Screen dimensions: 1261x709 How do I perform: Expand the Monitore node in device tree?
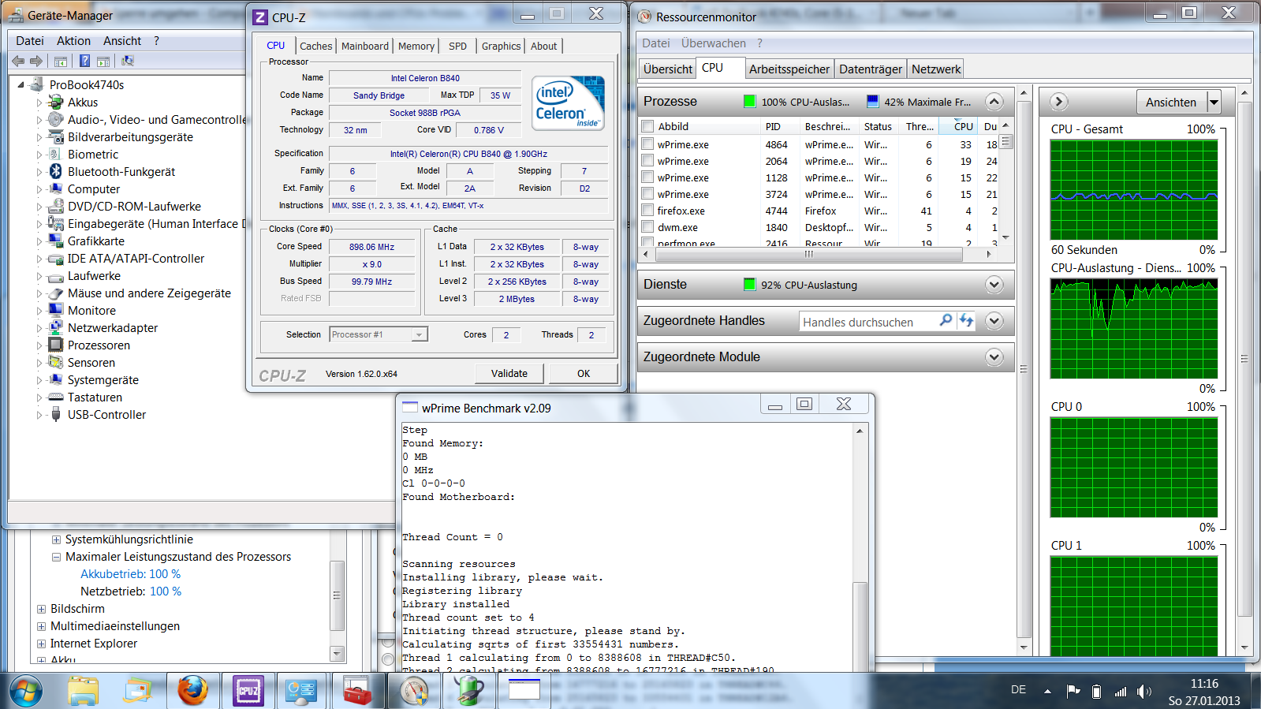pyautogui.click(x=39, y=311)
